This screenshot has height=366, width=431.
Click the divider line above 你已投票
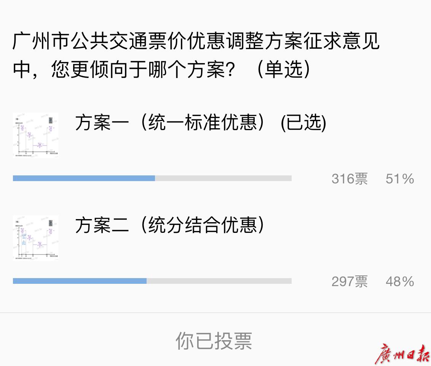click(x=215, y=313)
